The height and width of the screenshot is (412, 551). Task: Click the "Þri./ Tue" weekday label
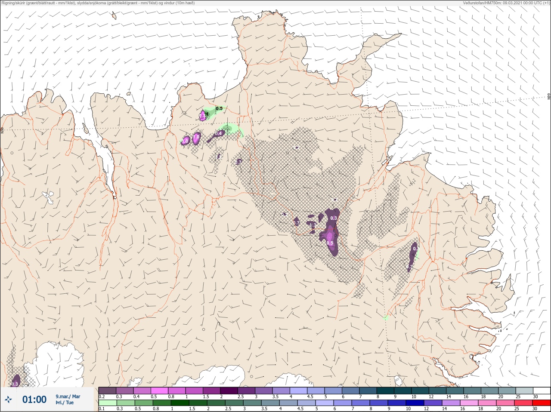65,403
